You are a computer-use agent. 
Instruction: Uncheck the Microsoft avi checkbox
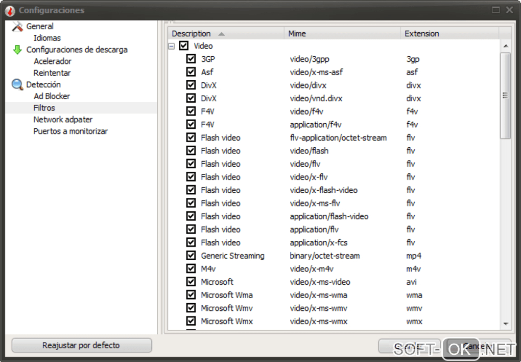click(191, 282)
